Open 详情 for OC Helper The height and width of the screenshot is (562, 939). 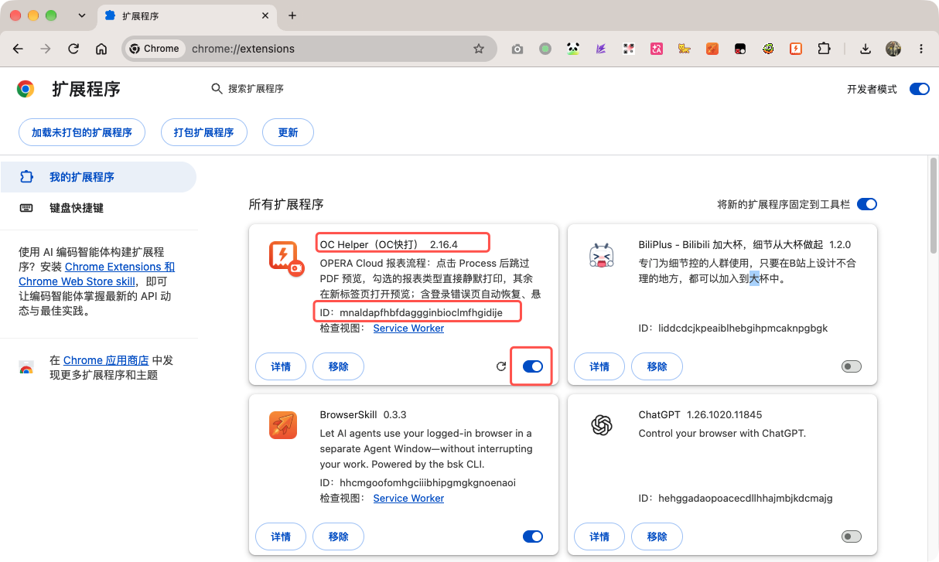point(281,366)
